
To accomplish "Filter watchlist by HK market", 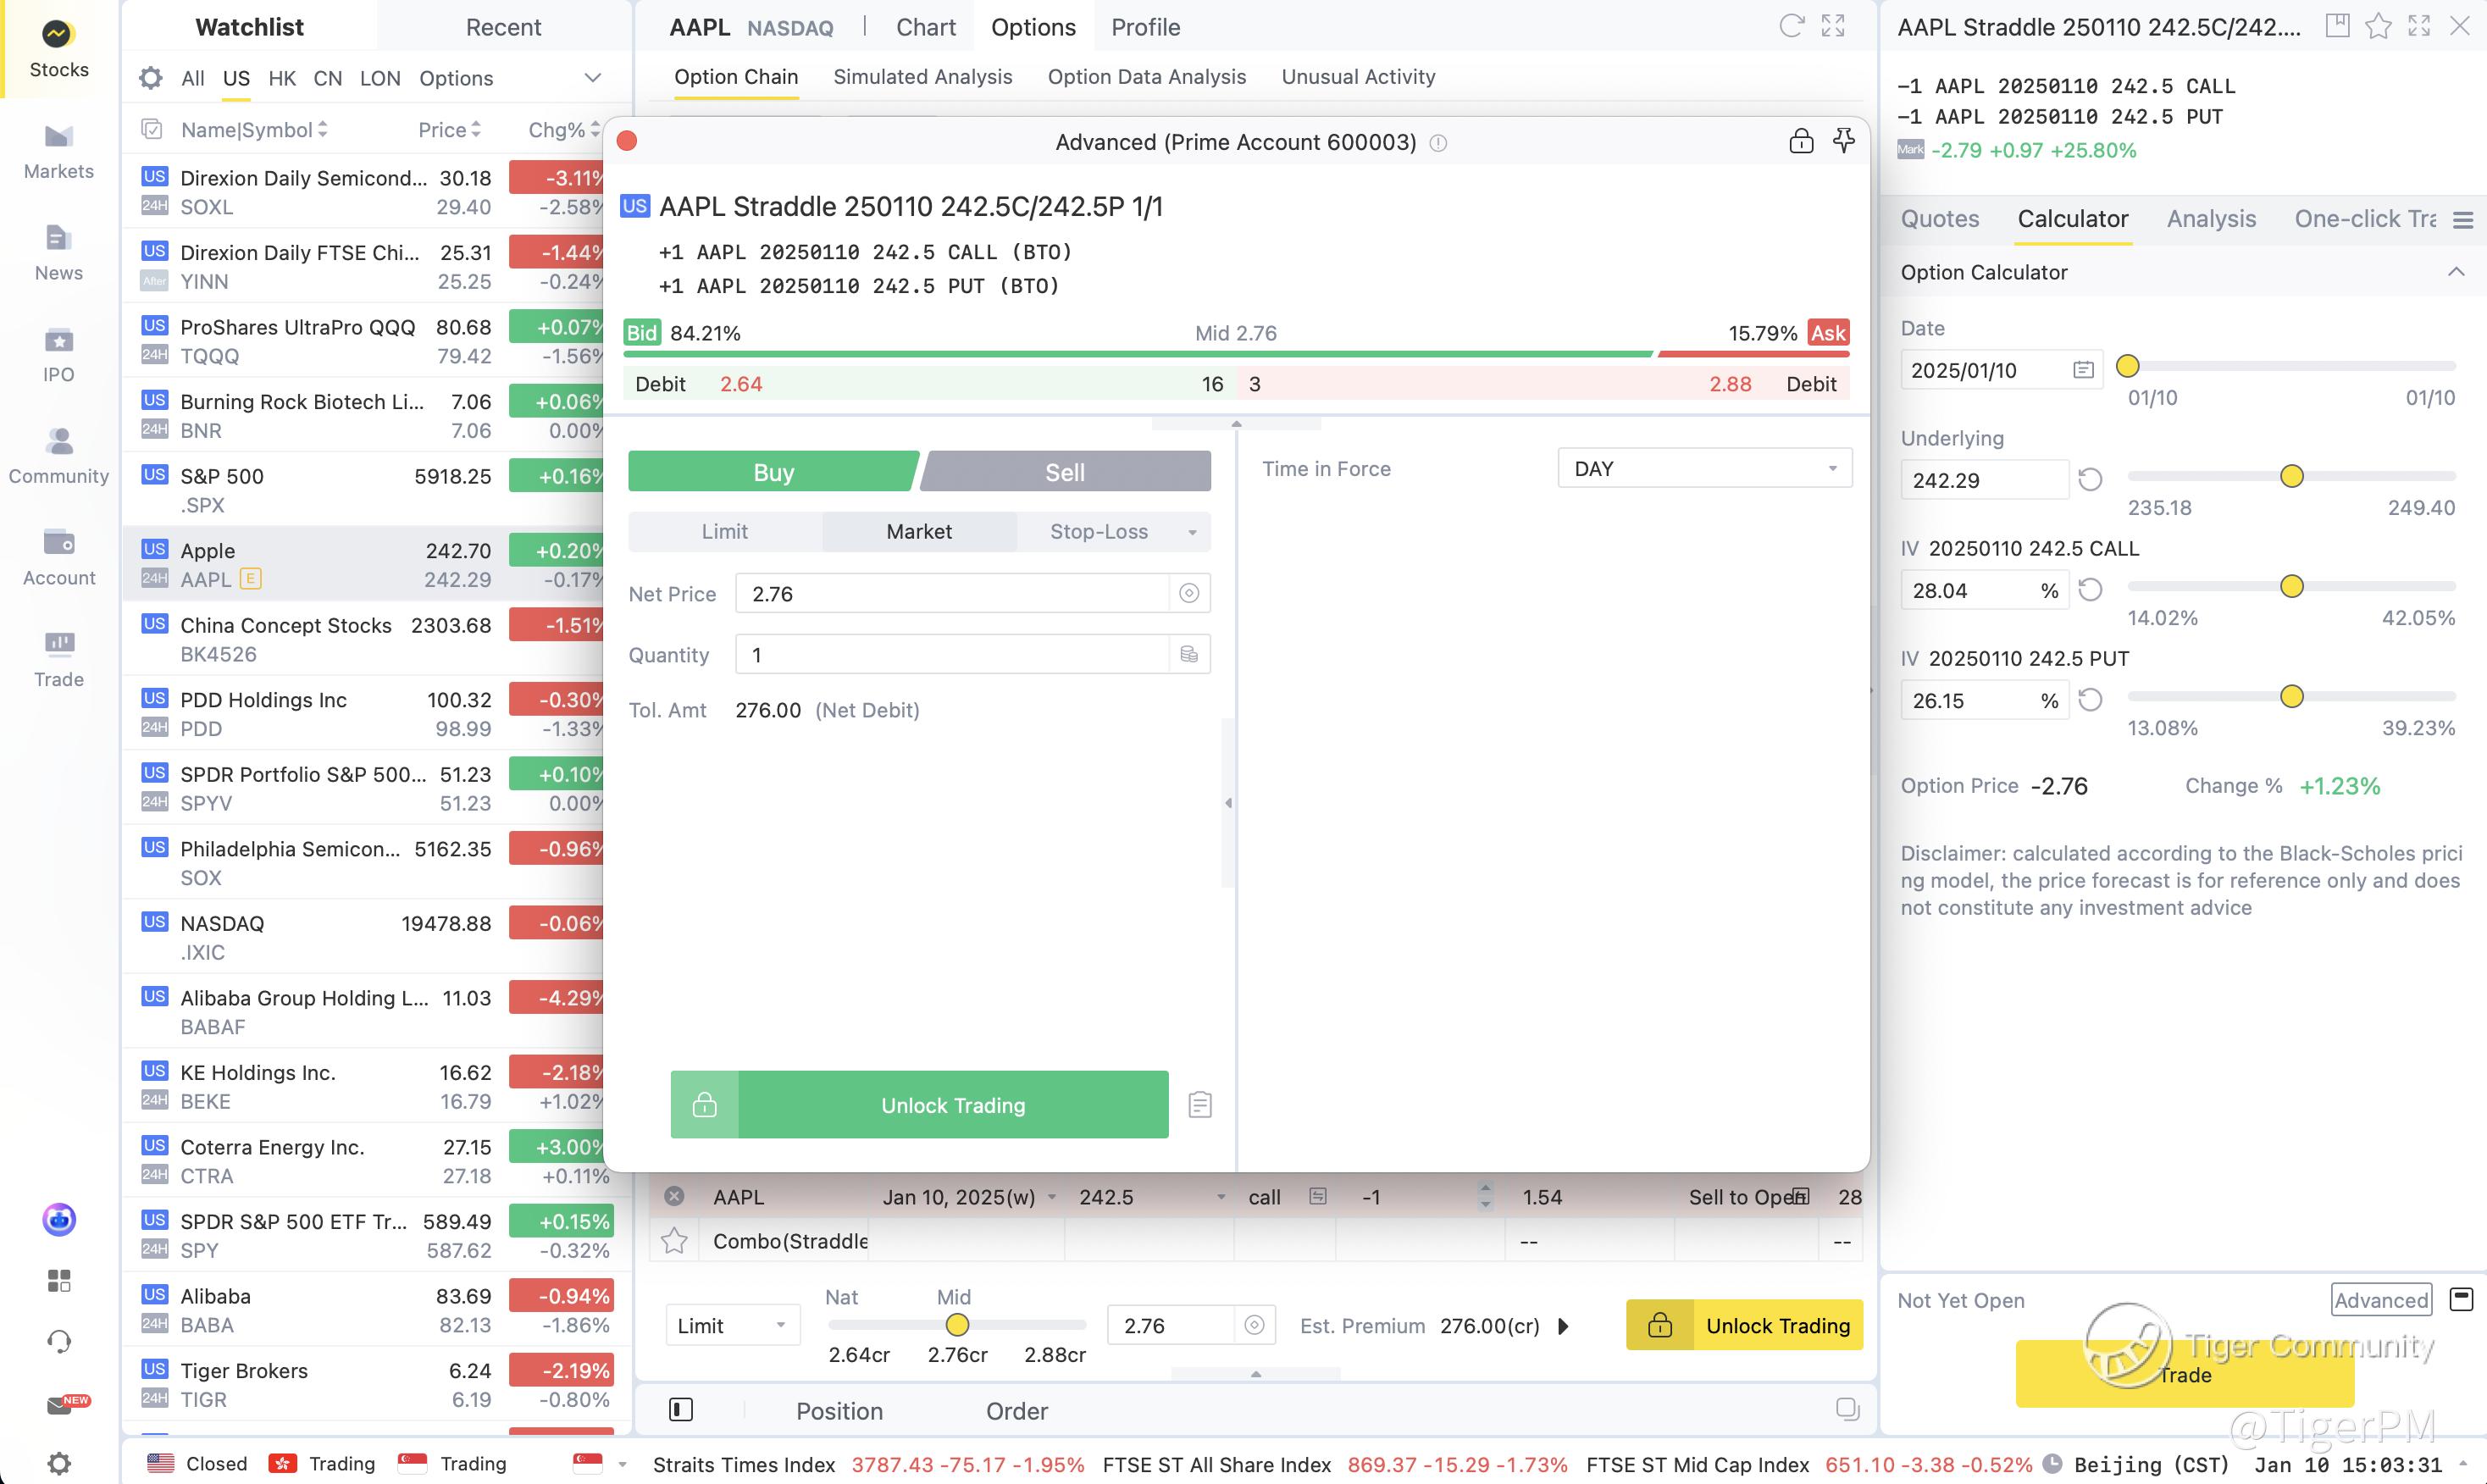I will click(x=282, y=78).
